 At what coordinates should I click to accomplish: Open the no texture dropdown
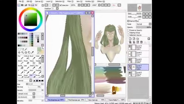[34, 97]
